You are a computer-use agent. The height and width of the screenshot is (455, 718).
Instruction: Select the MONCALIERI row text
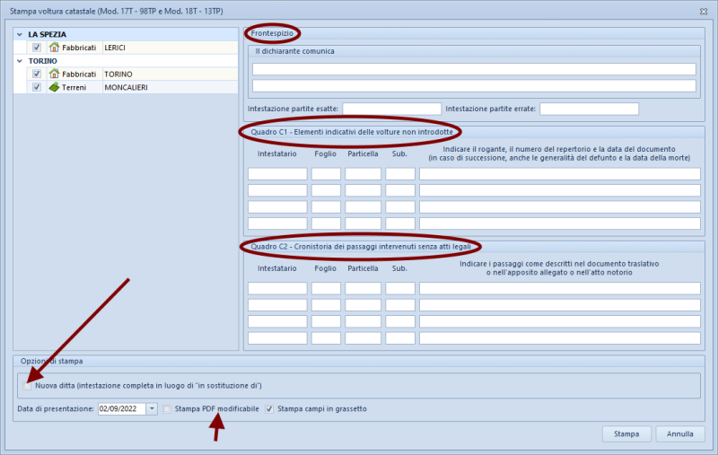pos(126,87)
